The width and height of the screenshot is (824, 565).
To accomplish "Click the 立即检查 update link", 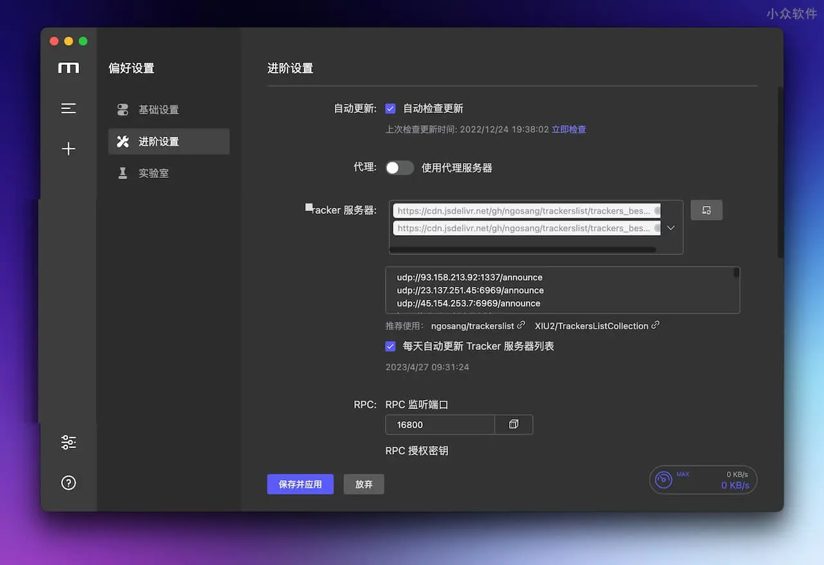I will [x=569, y=128].
